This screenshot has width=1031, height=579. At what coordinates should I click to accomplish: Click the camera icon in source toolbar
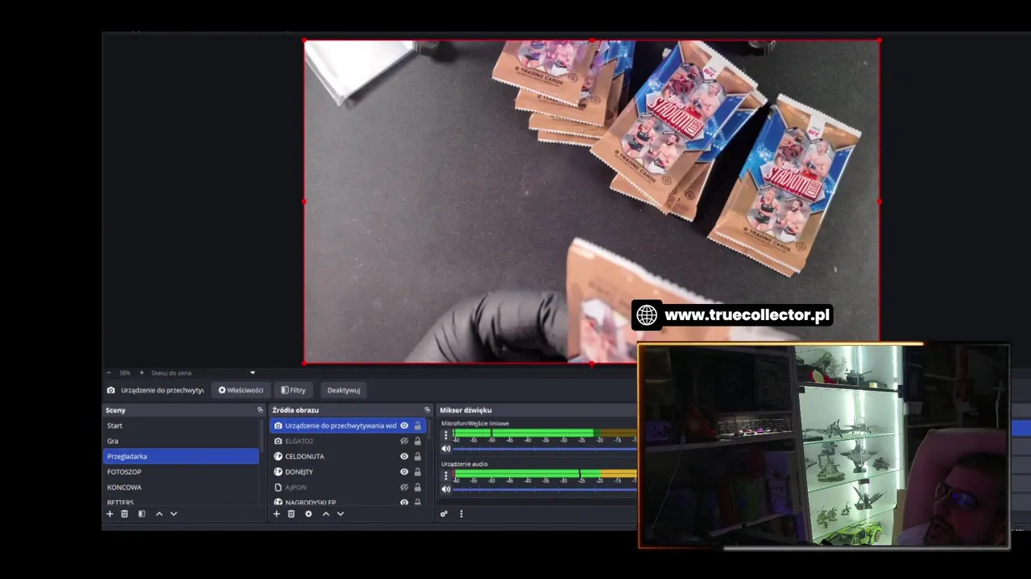[x=111, y=390]
